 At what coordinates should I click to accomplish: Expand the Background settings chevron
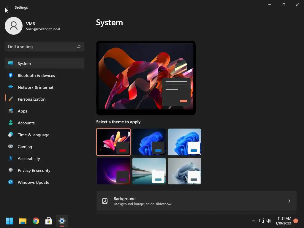(x=289, y=201)
